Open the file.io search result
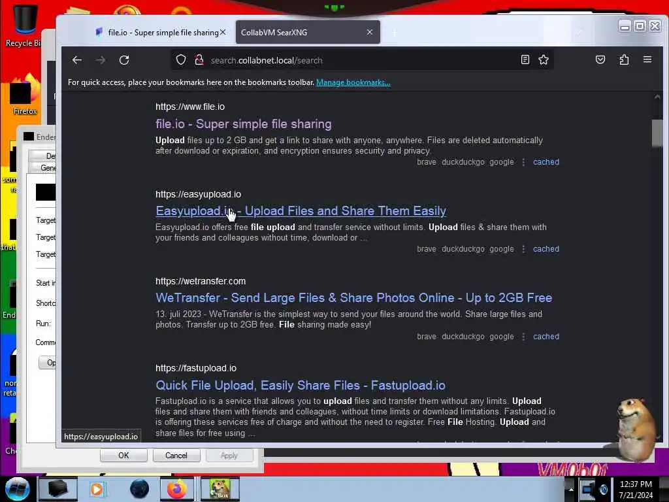This screenshot has height=502, width=669. coord(244,124)
